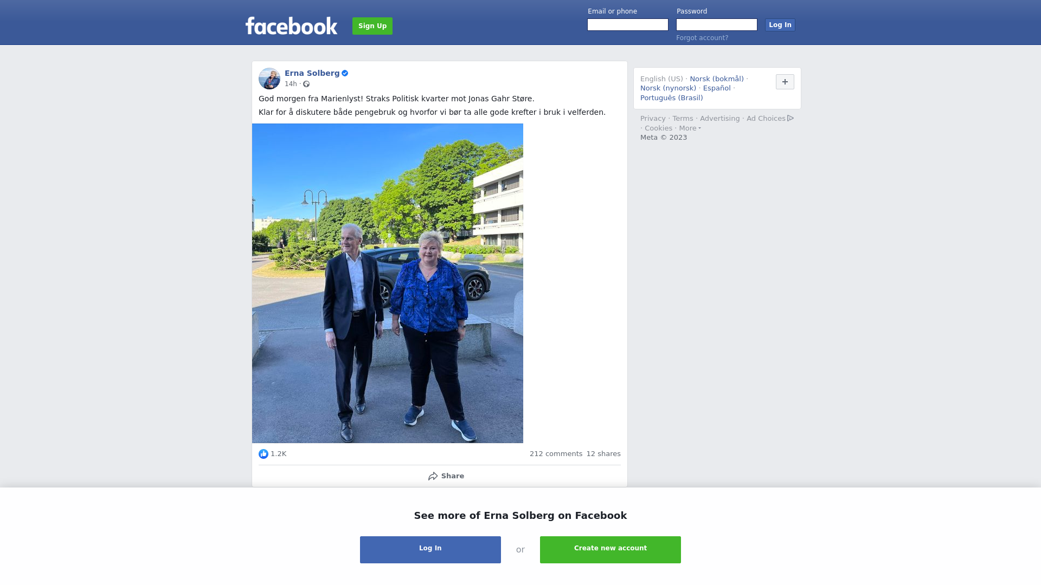
Task: Switch language to Norsk (bokmål)
Action: [717, 79]
